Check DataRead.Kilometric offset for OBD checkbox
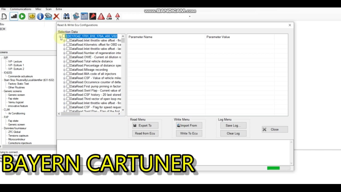Screen dimensions: 341x192 tap(68, 45)
